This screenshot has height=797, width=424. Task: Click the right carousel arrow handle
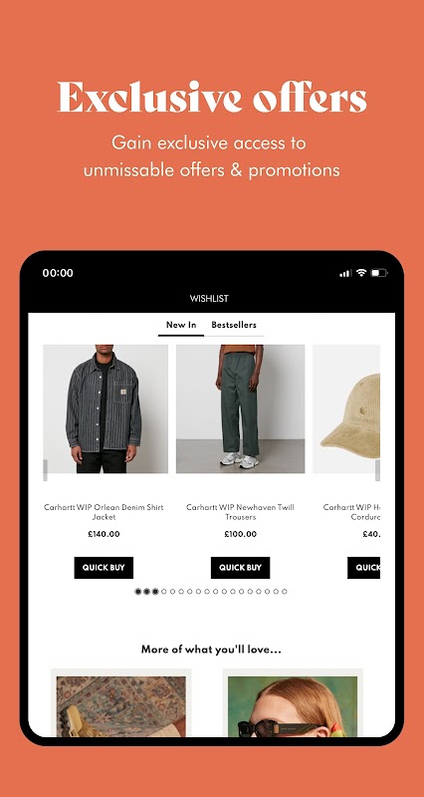pyautogui.click(x=377, y=470)
